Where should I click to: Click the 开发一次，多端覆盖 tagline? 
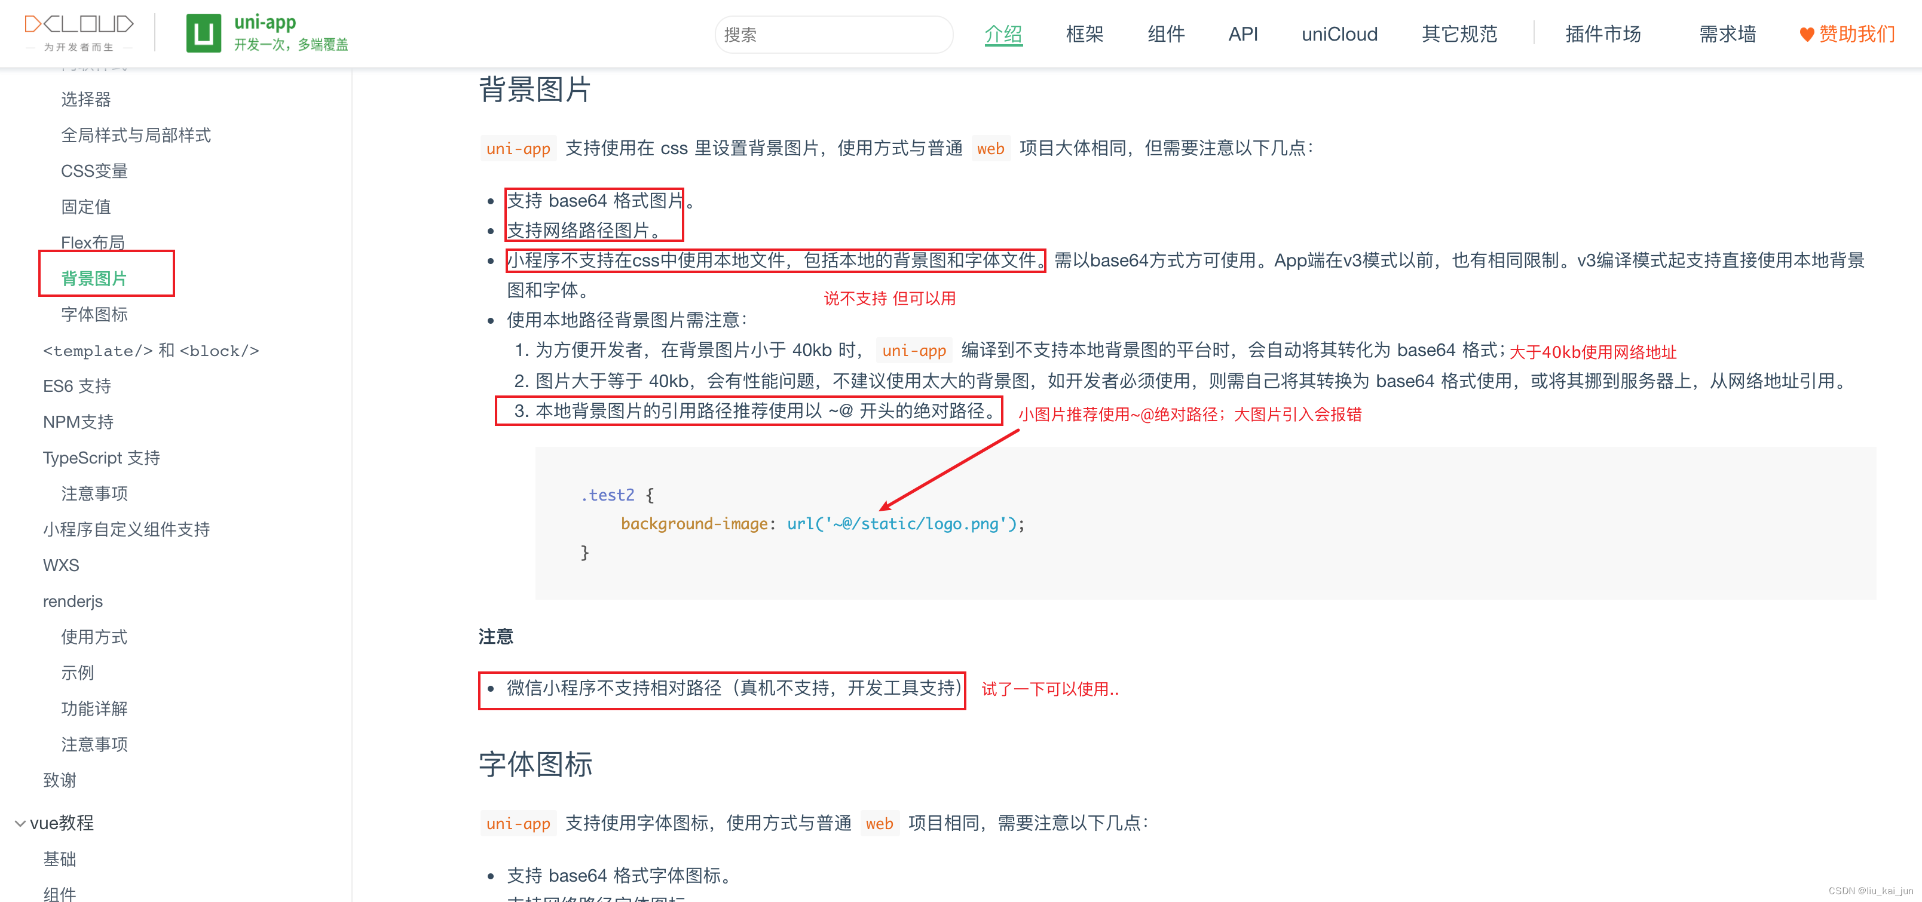tap(291, 45)
